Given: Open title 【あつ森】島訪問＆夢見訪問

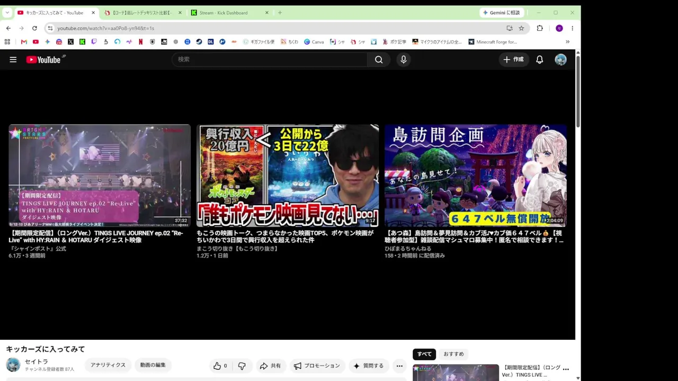Looking at the screenshot, I should pyautogui.click(x=475, y=237).
